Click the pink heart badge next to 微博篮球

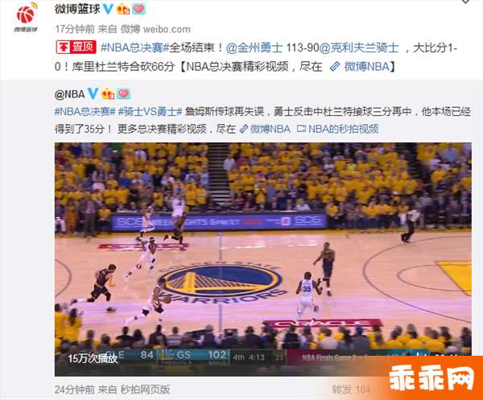(x=138, y=9)
